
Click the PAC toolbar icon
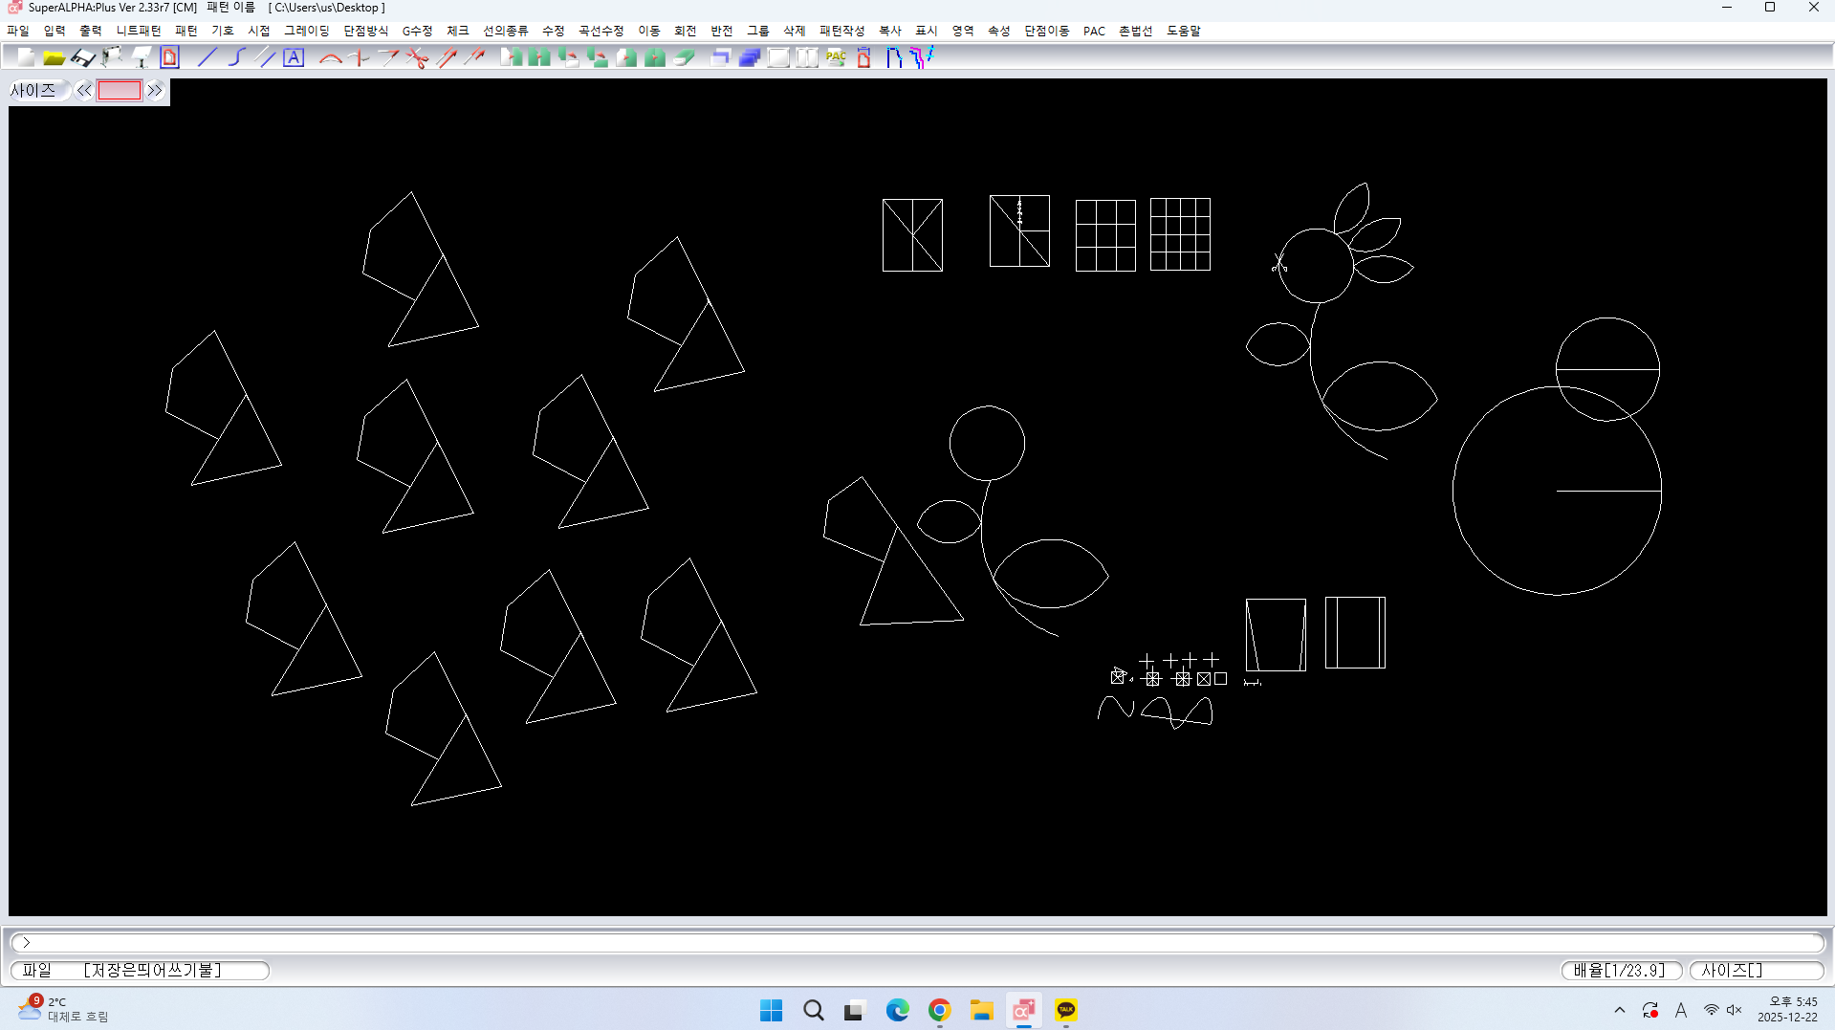(836, 57)
